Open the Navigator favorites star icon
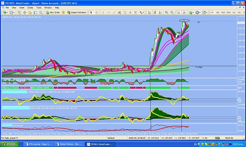 (30, 13)
